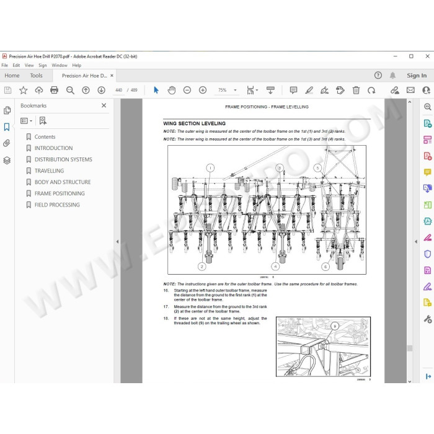Image resolution: width=434 pixels, height=434 pixels.
Task: Open the More Tools wrench icon
Action: pos(428,319)
